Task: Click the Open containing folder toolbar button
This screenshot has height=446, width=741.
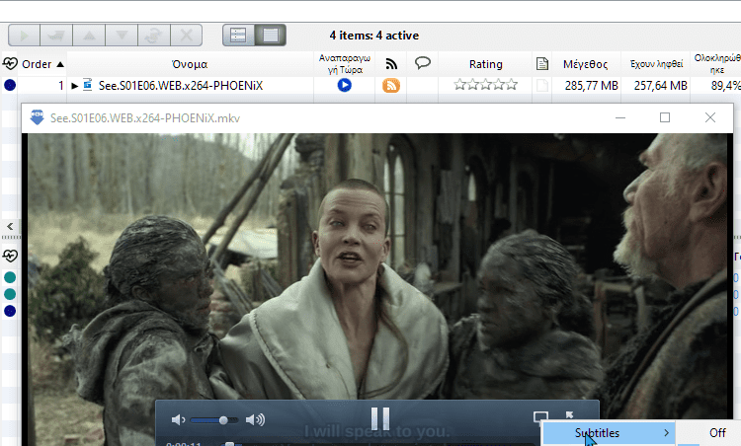Action: pos(56,36)
